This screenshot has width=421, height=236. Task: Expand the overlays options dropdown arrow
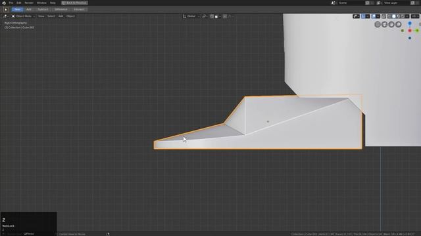378,16
